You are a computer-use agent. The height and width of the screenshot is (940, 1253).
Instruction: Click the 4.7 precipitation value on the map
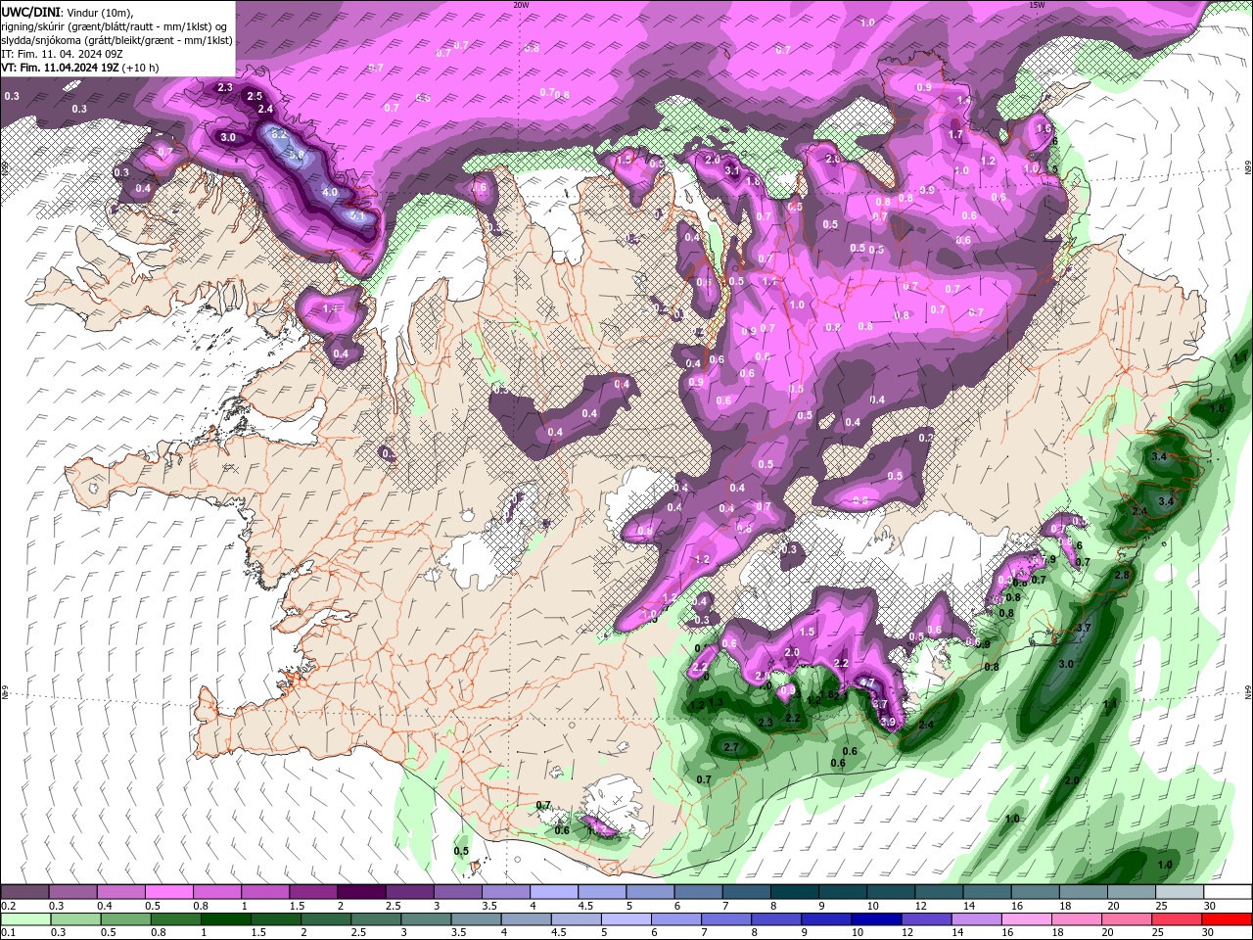(x=867, y=682)
